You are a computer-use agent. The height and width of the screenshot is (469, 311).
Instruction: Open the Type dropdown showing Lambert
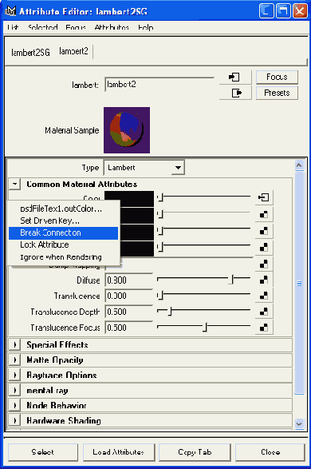tap(144, 168)
